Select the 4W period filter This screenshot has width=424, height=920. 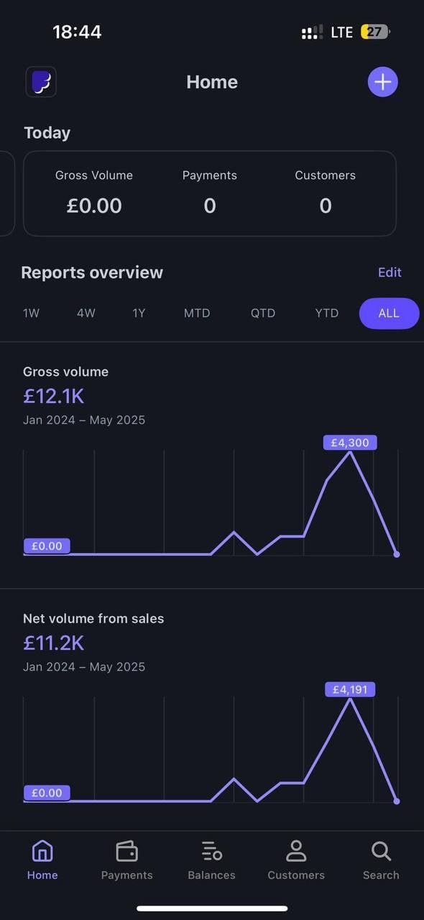click(86, 313)
